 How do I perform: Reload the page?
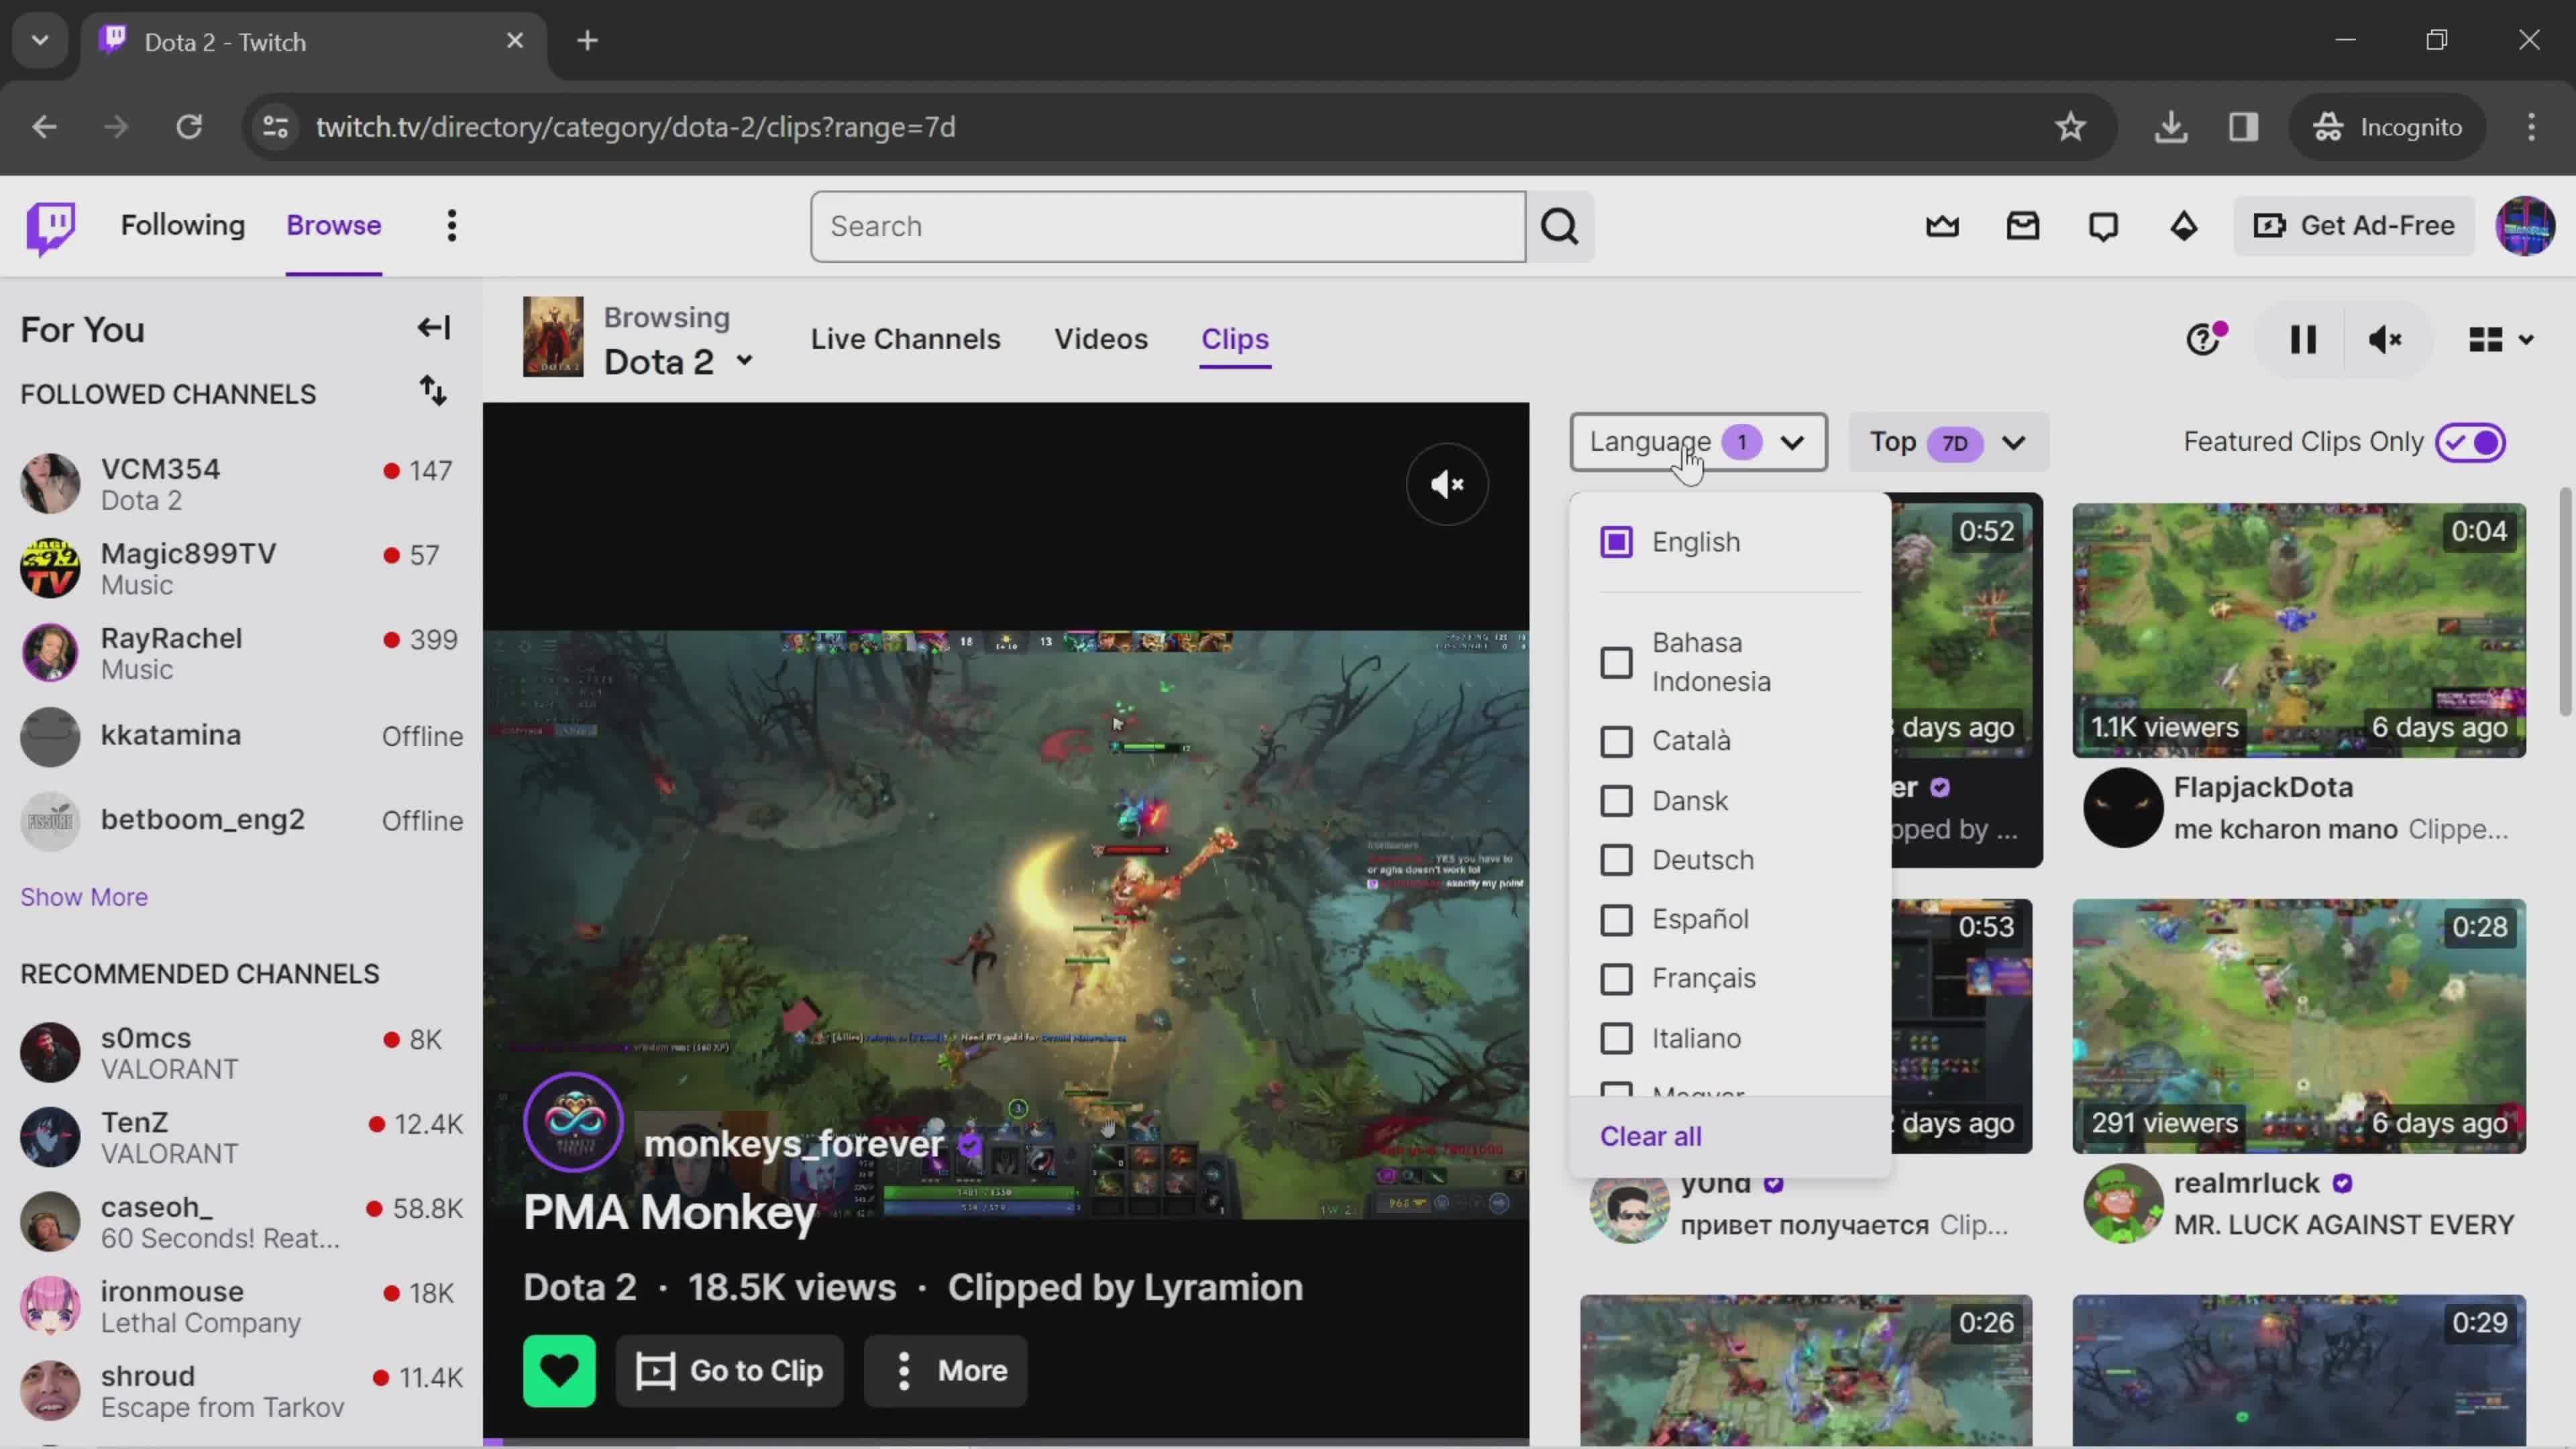tap(189, 127)
